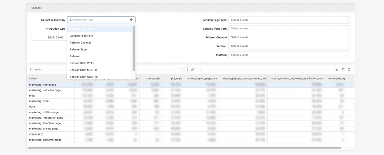This screenshot has height=155, width=384.
Task: Expand the Referrer Channel filter
Action: click(x=289, y=37)
